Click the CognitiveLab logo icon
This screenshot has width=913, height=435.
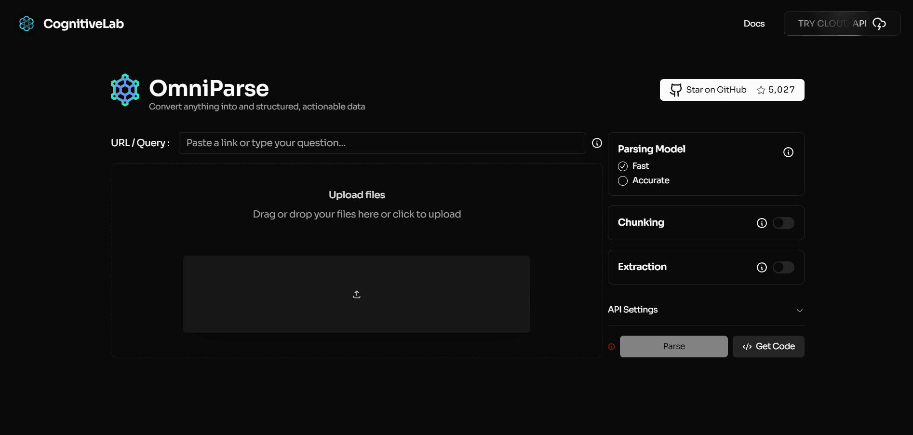pos(27,24)
